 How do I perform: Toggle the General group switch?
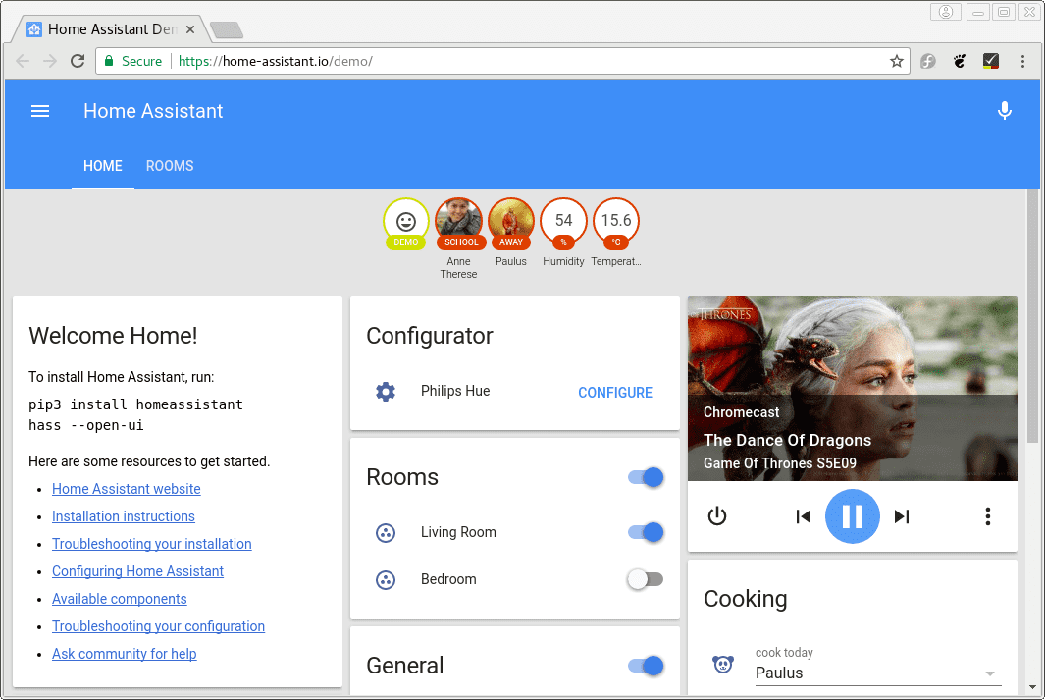pos(646,667)
